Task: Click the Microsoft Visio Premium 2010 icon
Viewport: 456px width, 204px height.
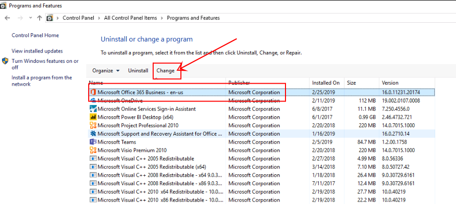Action: click(93, 151)
